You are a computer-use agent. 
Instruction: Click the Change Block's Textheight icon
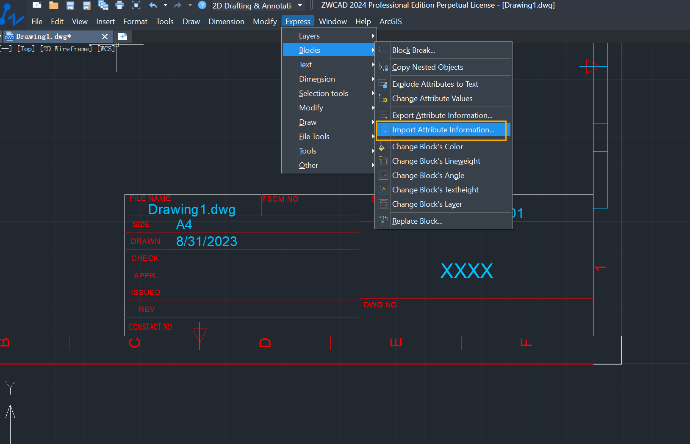[383, 190]
